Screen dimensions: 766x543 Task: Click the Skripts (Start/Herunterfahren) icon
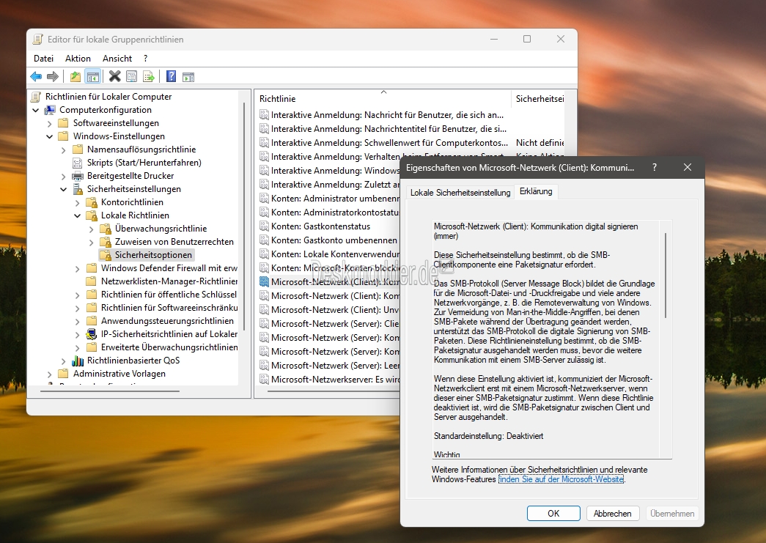77,163
